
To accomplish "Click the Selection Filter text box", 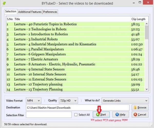I will pyautogui.click(x=49, y=115).
